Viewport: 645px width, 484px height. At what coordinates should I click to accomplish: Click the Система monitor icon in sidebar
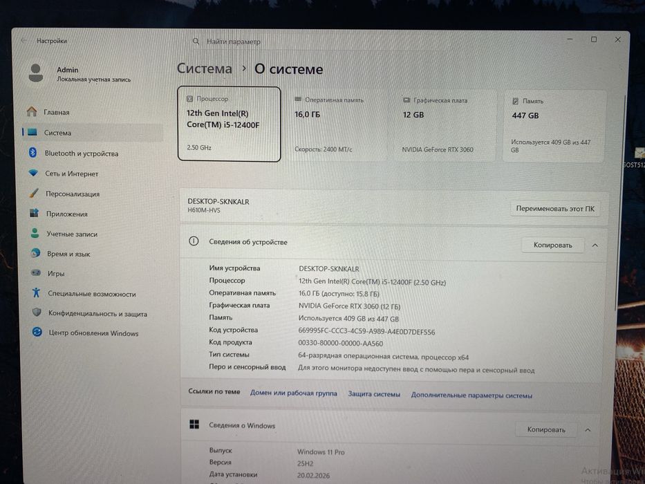pos(32,133)
